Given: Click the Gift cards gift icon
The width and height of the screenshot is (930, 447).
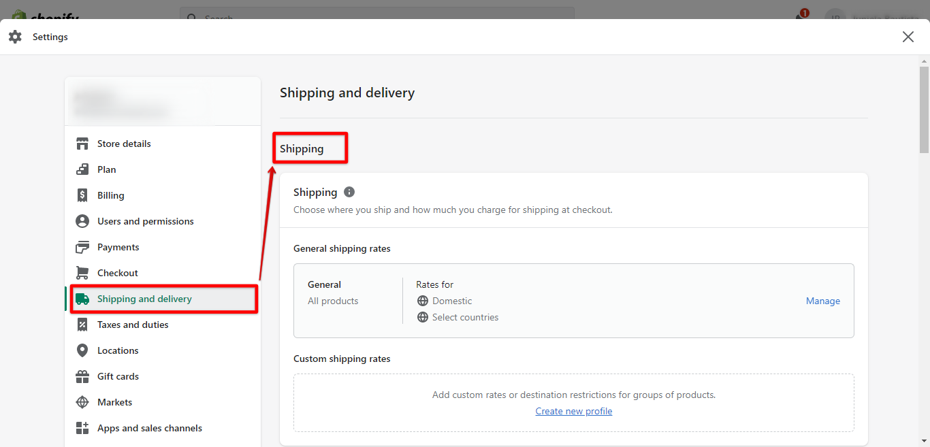Looking at the screenshot, I should 82,376.
